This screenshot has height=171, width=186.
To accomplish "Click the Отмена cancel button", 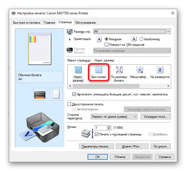I will pos(120,157).
